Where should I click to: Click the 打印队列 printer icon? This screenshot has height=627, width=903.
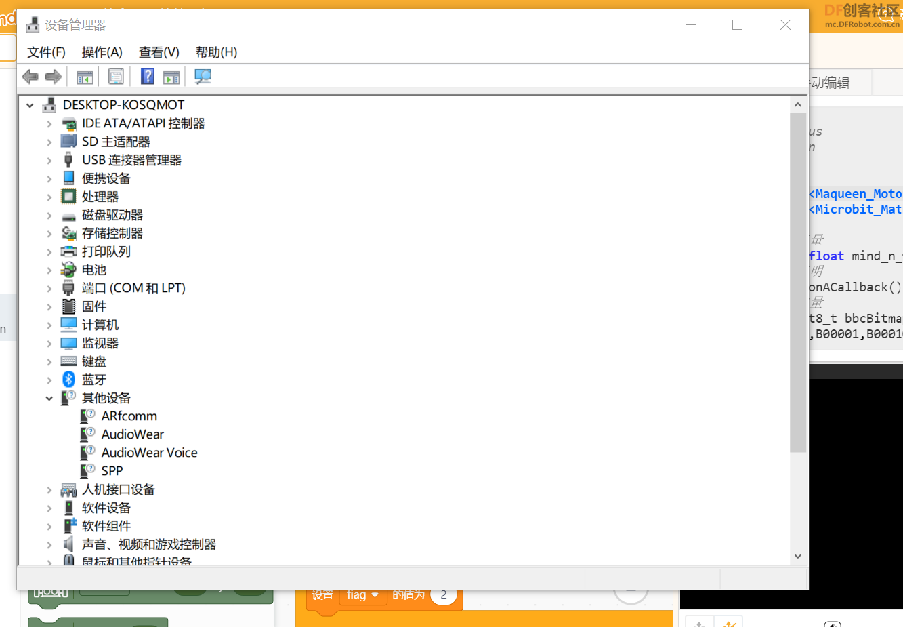[x=68, y=251]
